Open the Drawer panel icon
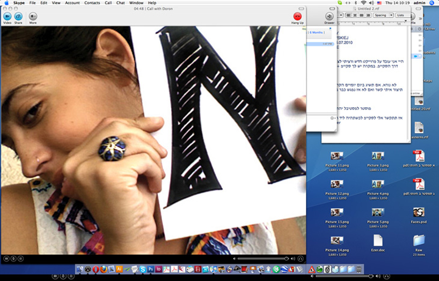Viewport: 439px width, 281px height. 329,17
